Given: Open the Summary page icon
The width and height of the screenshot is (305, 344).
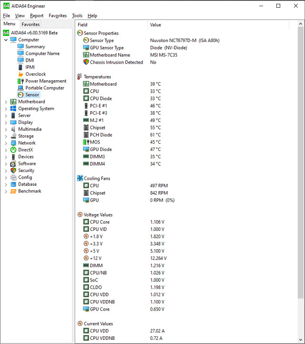Looking at the screenshot, I should tap(20, 46).
